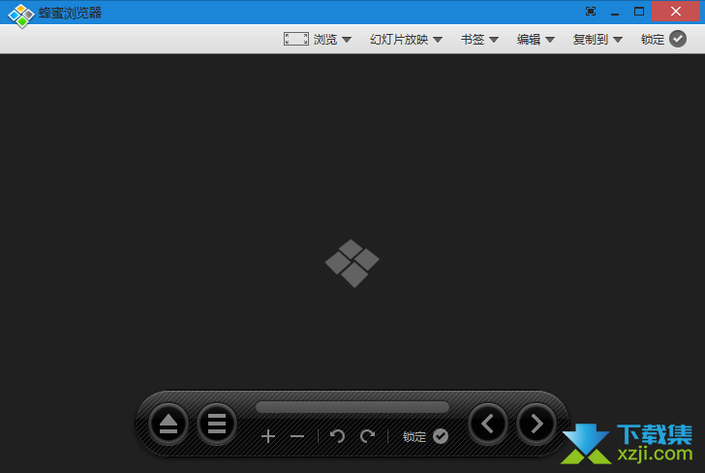Open the 浏览 menu

pyautogui.click(x=325, y=40)
